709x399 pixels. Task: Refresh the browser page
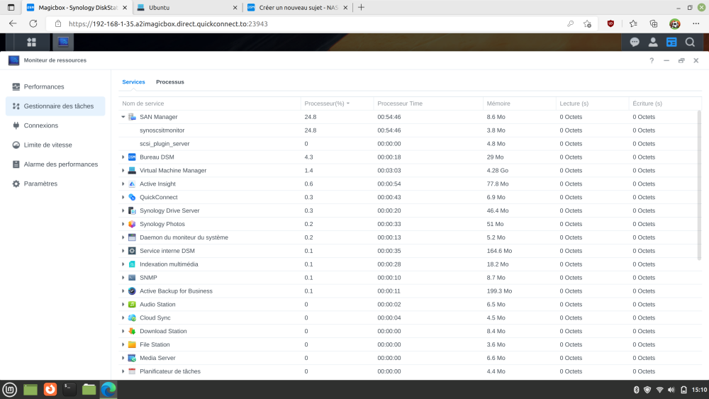click(x=33, y=23)
